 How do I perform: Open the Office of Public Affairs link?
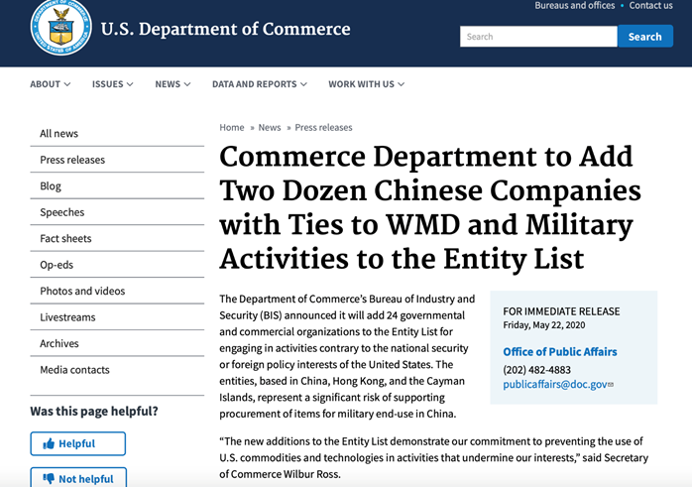point(559,352)
